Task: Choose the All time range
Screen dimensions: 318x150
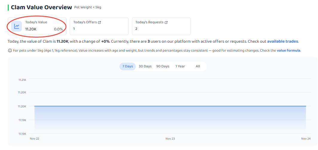Action: point(198,66)
